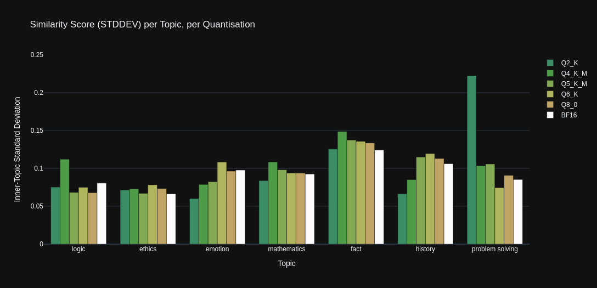The image size is (597, 288).
Task: Click the 0.25 y-axis tick label
Action: [37, 55]
